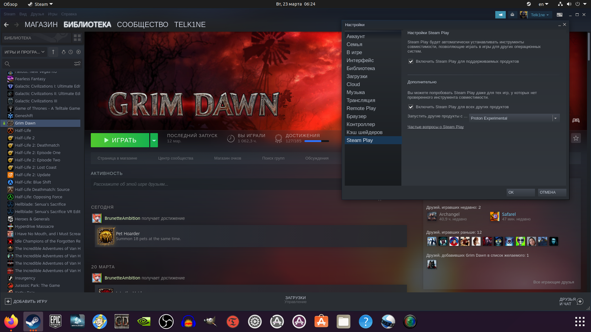The image size is (591, 332).
Task: Select Half-Life 2: Lost Coast in library
Action: 40,167
